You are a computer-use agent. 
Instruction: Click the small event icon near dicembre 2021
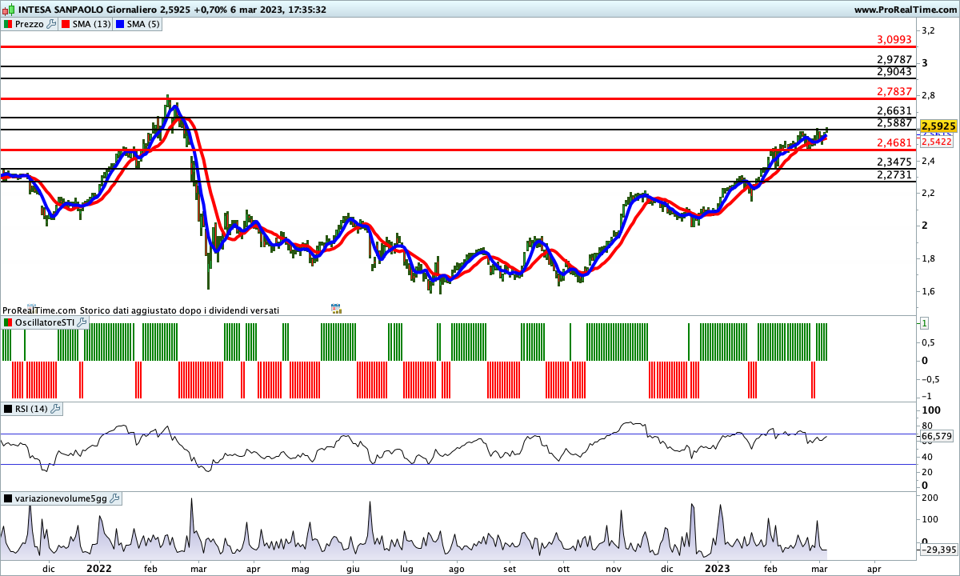32,306
